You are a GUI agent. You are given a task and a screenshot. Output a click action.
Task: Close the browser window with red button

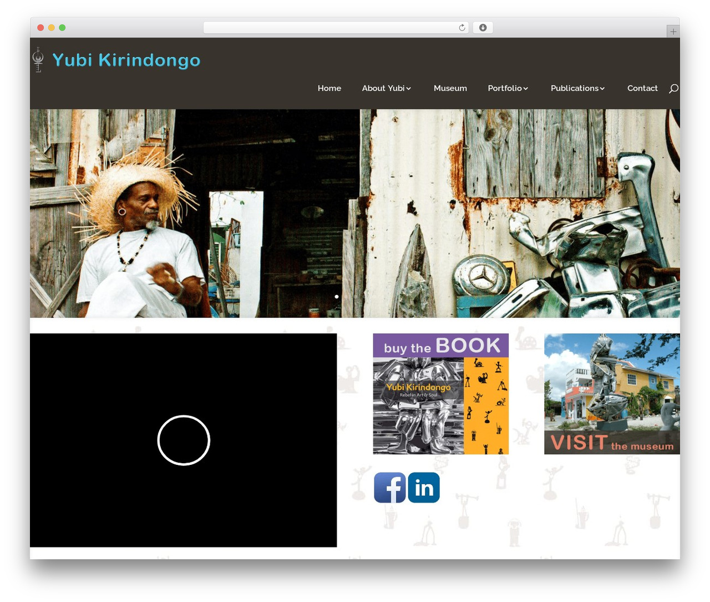coord(40,28)
